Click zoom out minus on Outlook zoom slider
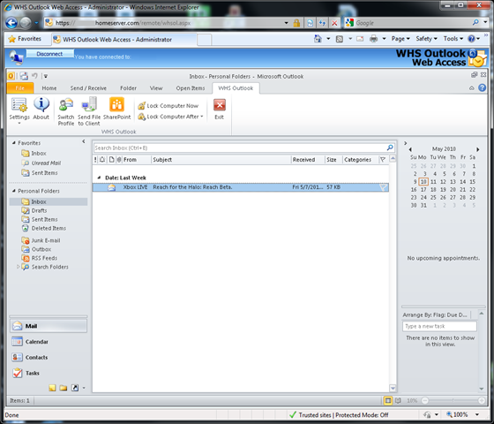This screenshot has height=424, width=494. coord(424,401)
